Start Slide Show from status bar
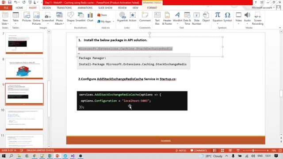Viewport: 283px width, 159px height. [x=238, y=150]
